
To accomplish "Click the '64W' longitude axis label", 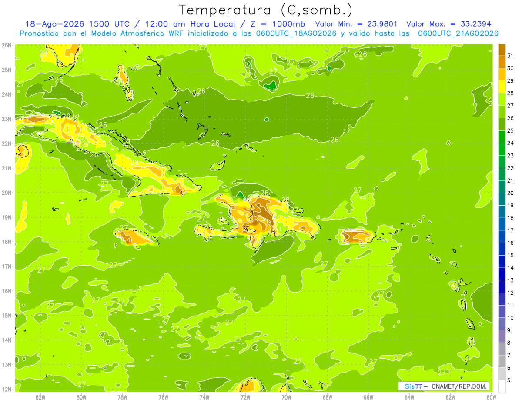I will click(409, 397).
